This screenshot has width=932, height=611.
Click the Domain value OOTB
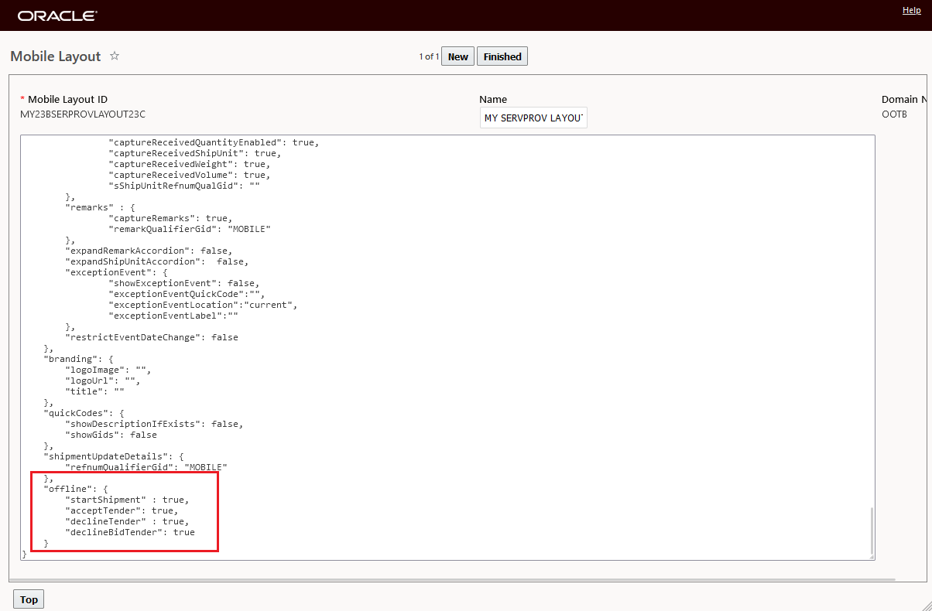pos(894,114)
